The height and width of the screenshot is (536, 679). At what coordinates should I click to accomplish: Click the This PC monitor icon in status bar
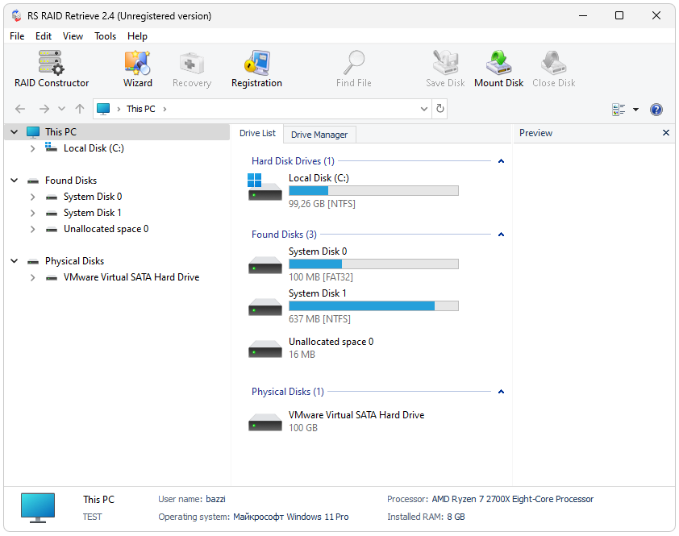click(38, 508)
